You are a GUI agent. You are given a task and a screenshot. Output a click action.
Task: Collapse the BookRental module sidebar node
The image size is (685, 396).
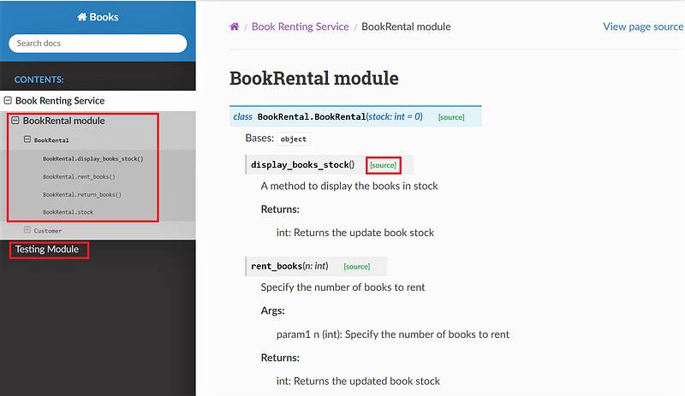[x=15, y=120]
